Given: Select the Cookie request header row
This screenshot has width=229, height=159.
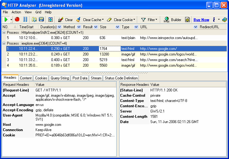Looking at the screenshot, I should [59, 135].
